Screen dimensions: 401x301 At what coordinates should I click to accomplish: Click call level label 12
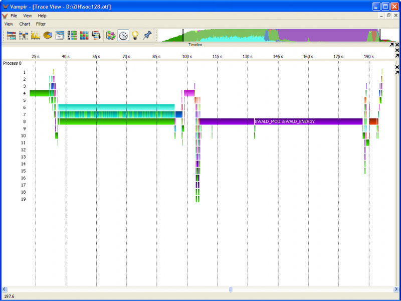click(x=23, y=149)
